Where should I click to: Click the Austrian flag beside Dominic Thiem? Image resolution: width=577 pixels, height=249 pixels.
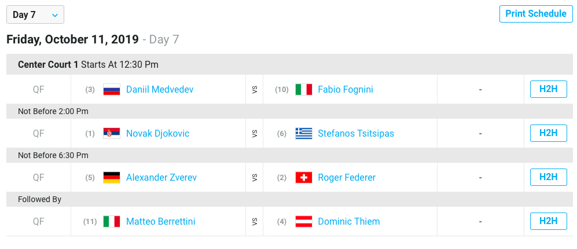coord(304,221)
